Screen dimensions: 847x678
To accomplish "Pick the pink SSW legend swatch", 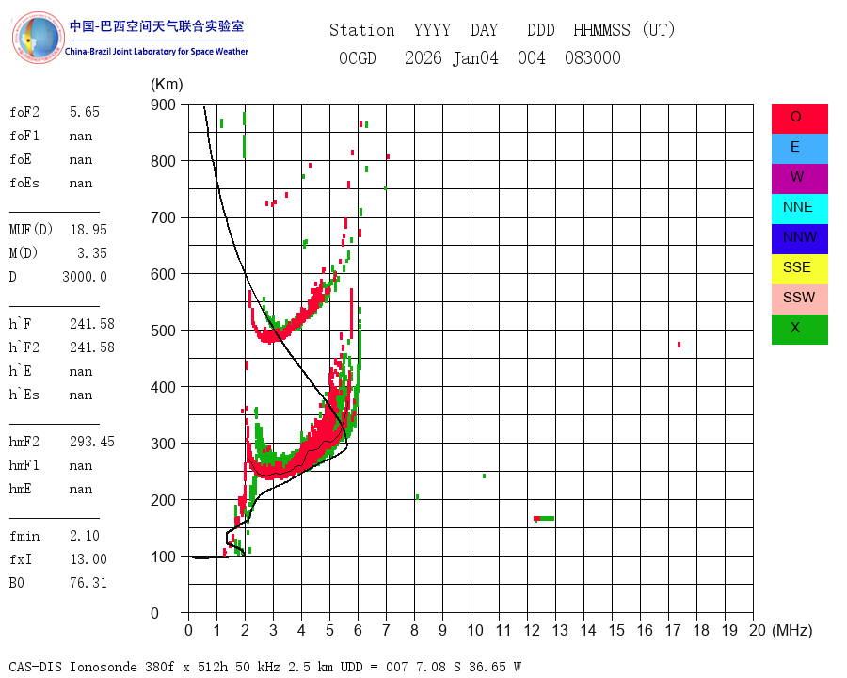I will (x=799, y=299).
